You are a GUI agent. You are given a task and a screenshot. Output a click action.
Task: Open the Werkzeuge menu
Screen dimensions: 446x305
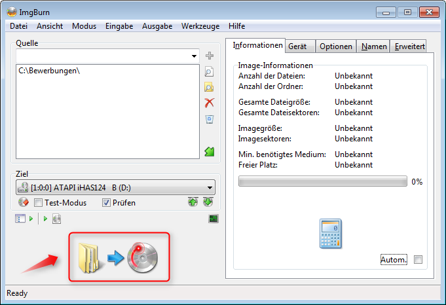click(x=200, y=26)
